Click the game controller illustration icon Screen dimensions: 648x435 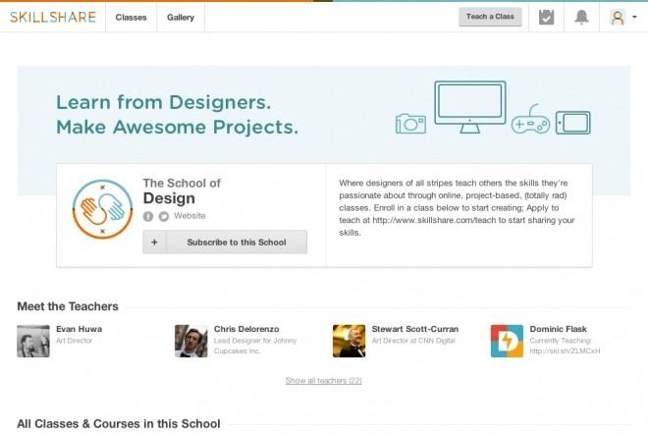tap(530, 120)
